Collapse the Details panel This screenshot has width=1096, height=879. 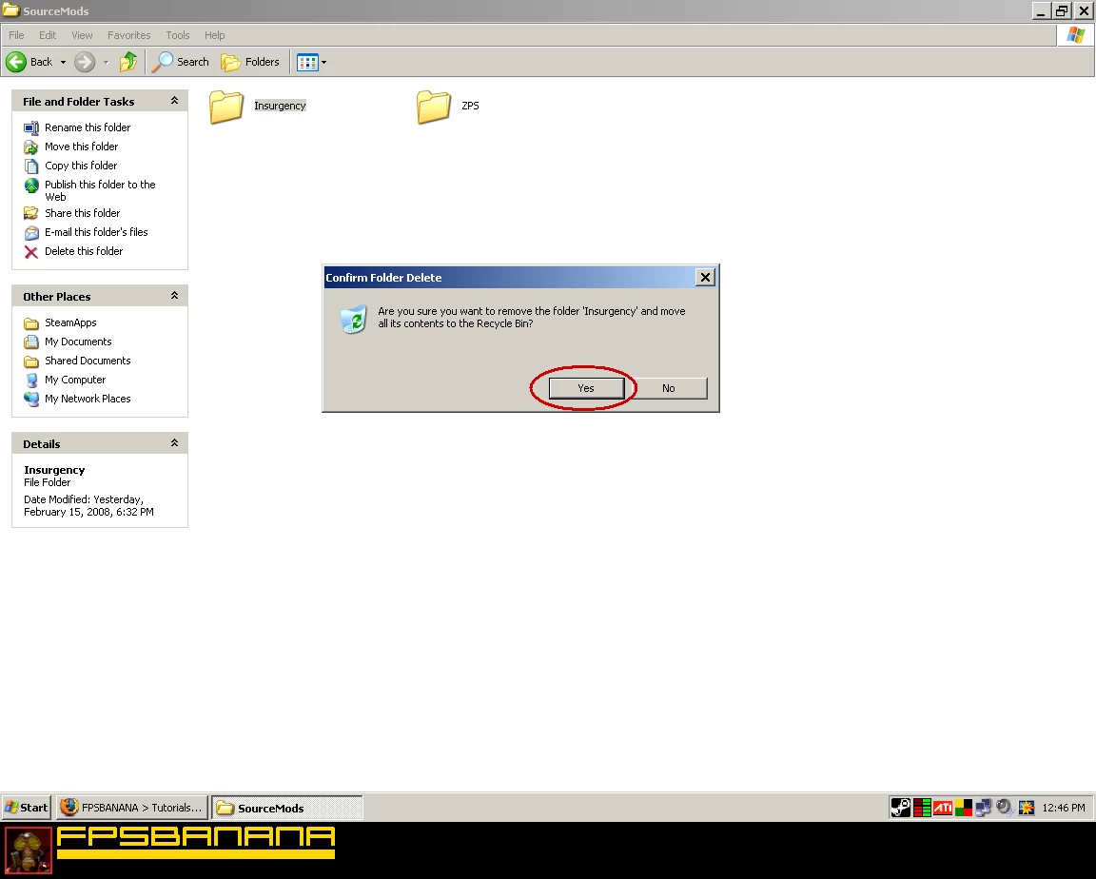click(174, 443)
